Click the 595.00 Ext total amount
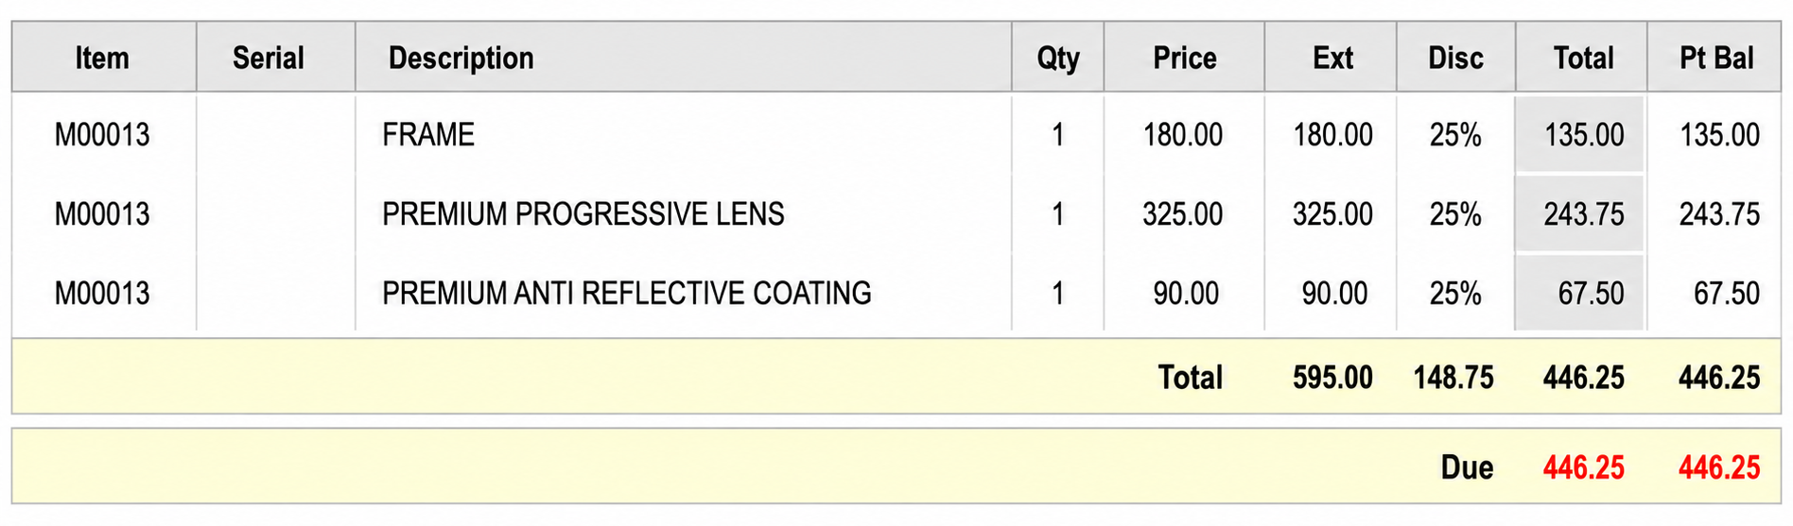1793x526 pixels. pyautogui.click(x=1332, y=378)
